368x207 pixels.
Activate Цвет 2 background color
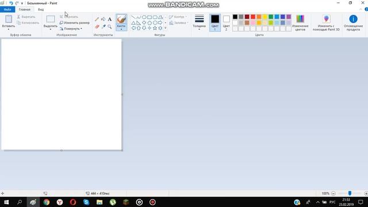(226, 23)
